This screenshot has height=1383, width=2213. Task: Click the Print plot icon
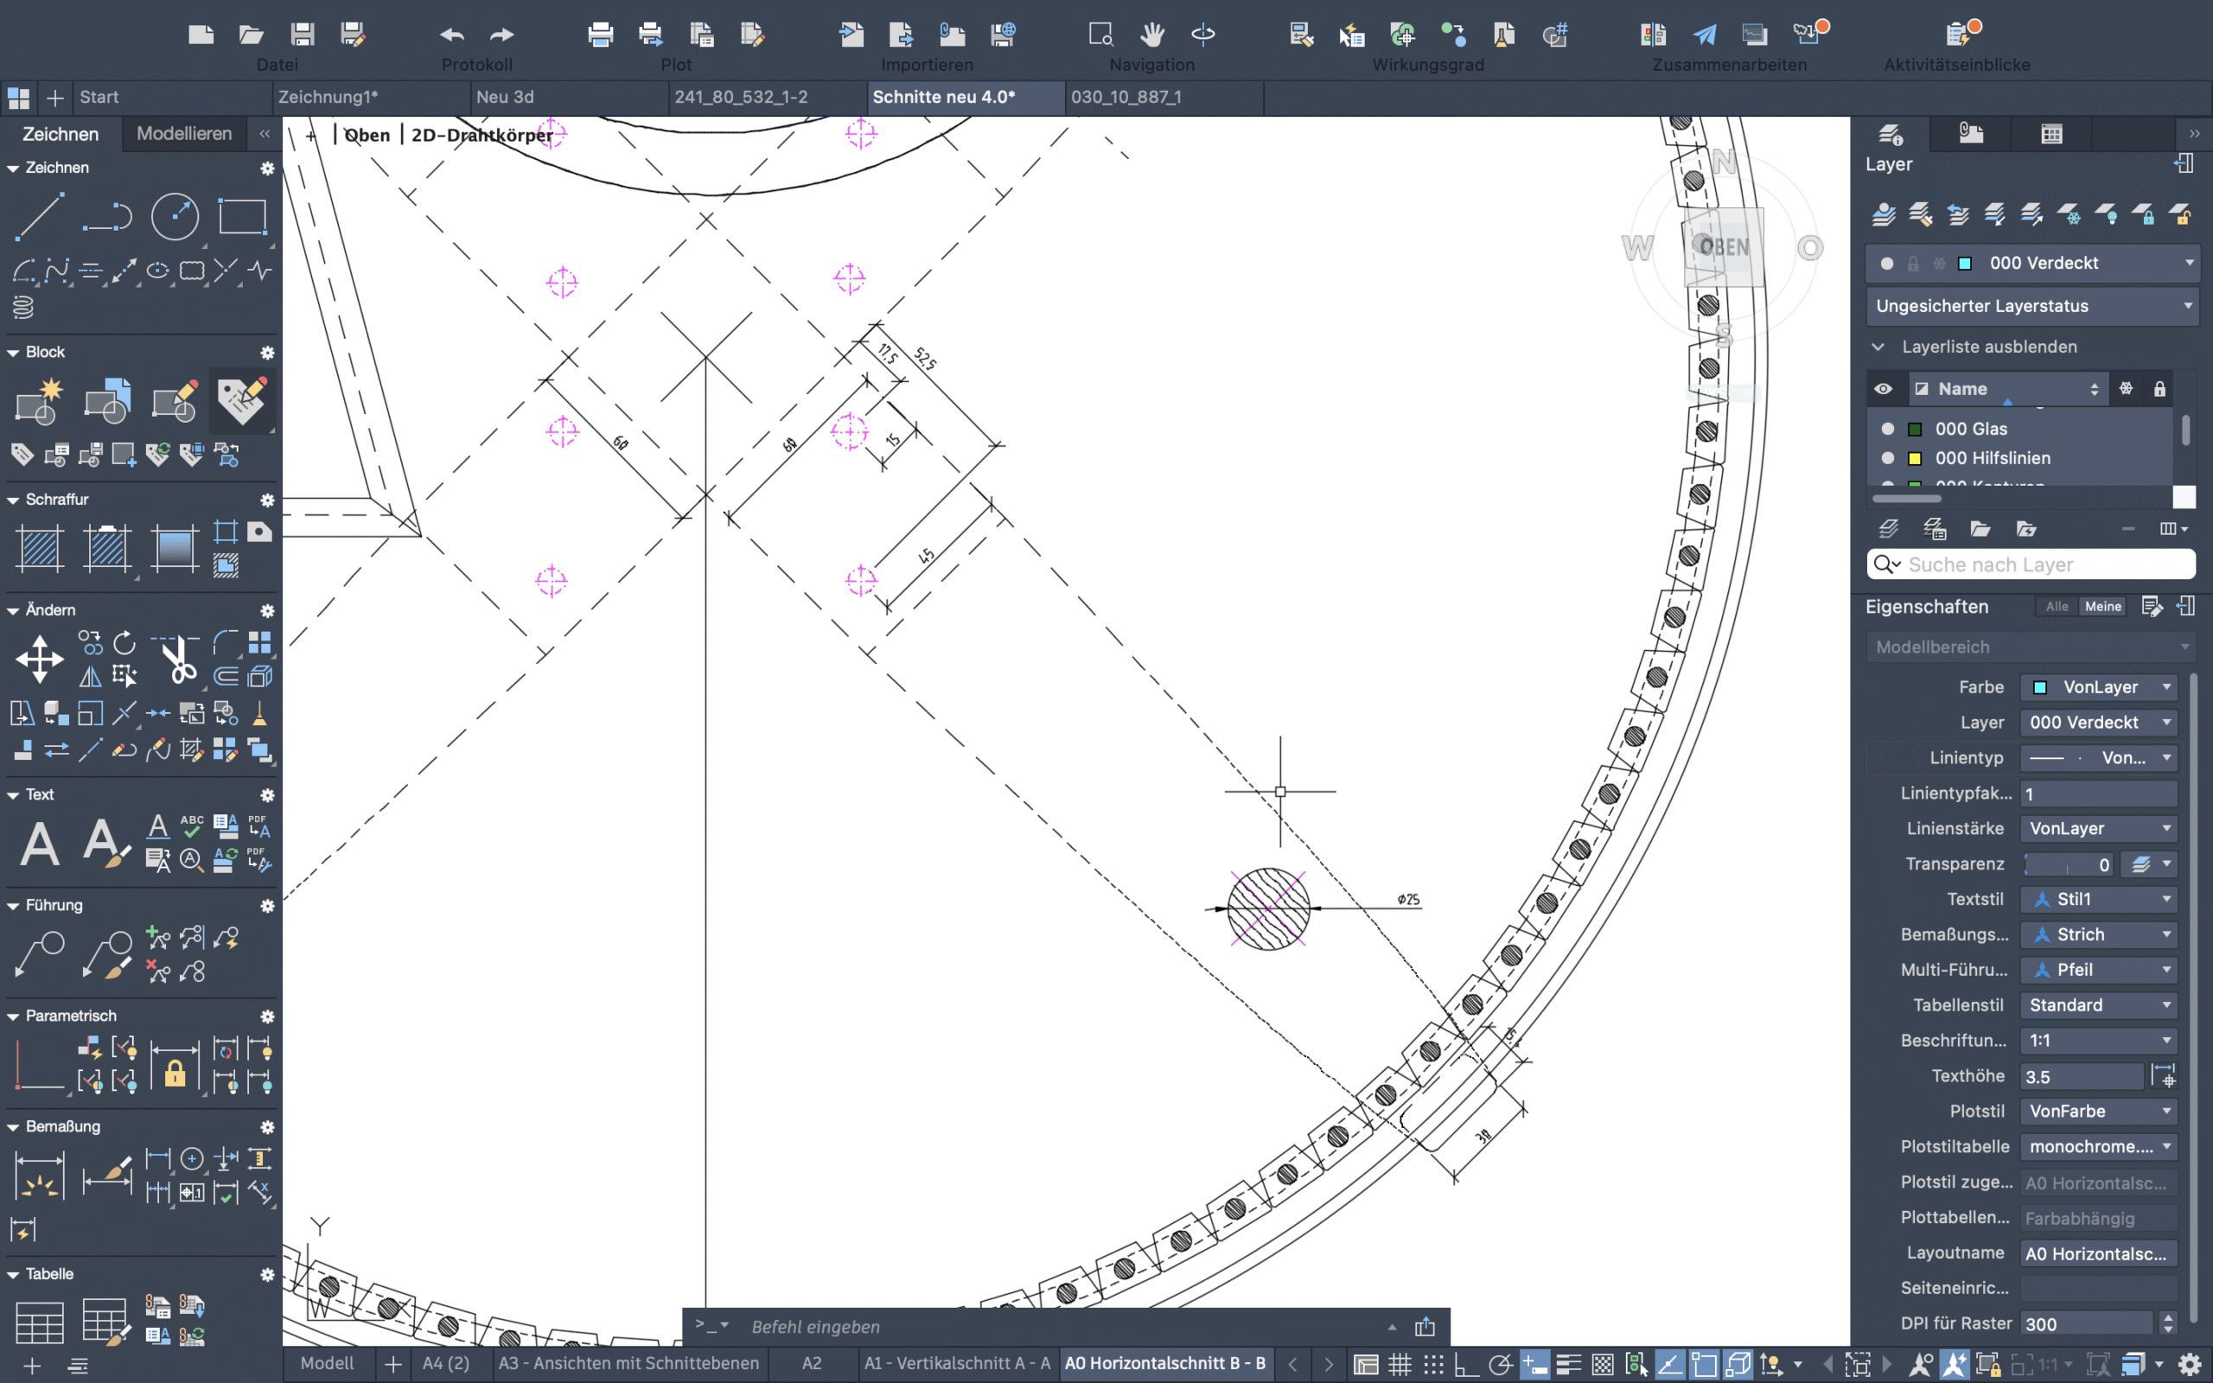pos(601,35)
